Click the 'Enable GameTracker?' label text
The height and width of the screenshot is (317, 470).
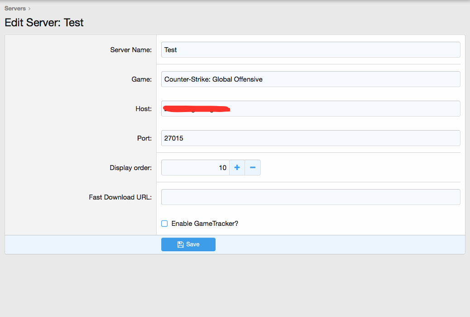205,224
